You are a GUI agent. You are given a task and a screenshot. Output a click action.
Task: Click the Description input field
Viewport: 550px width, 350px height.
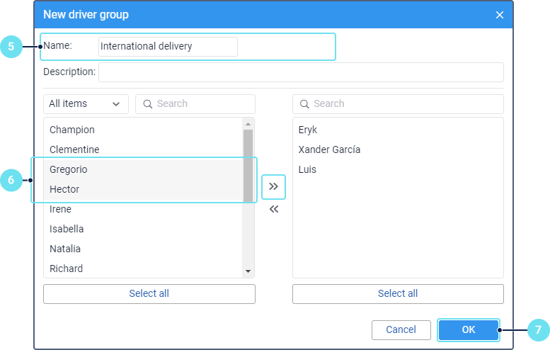(x=301, y=72)
